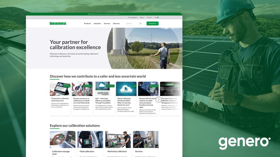The height and width of the screenshot is (157, 280).
Task: Open the About link in top bar
Action: point(142,17)
